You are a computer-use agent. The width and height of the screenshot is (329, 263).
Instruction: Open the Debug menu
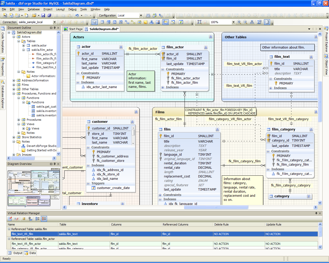click(72, 9)
